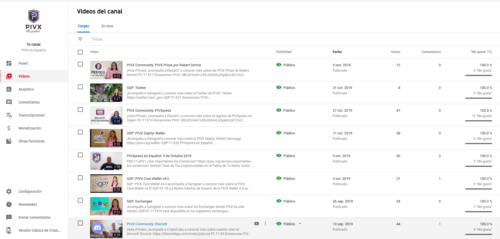The height and width of the screenshot is (239, 500).
Task: Tick the SQP: PIVX Core Wallet v4.0 checkbox
Action: (80, 178)
